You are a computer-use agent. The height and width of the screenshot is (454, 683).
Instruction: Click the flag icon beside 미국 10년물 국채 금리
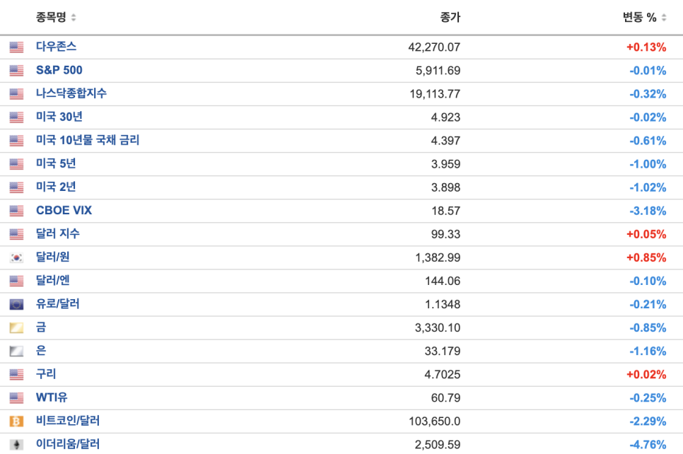click(16, 140)
